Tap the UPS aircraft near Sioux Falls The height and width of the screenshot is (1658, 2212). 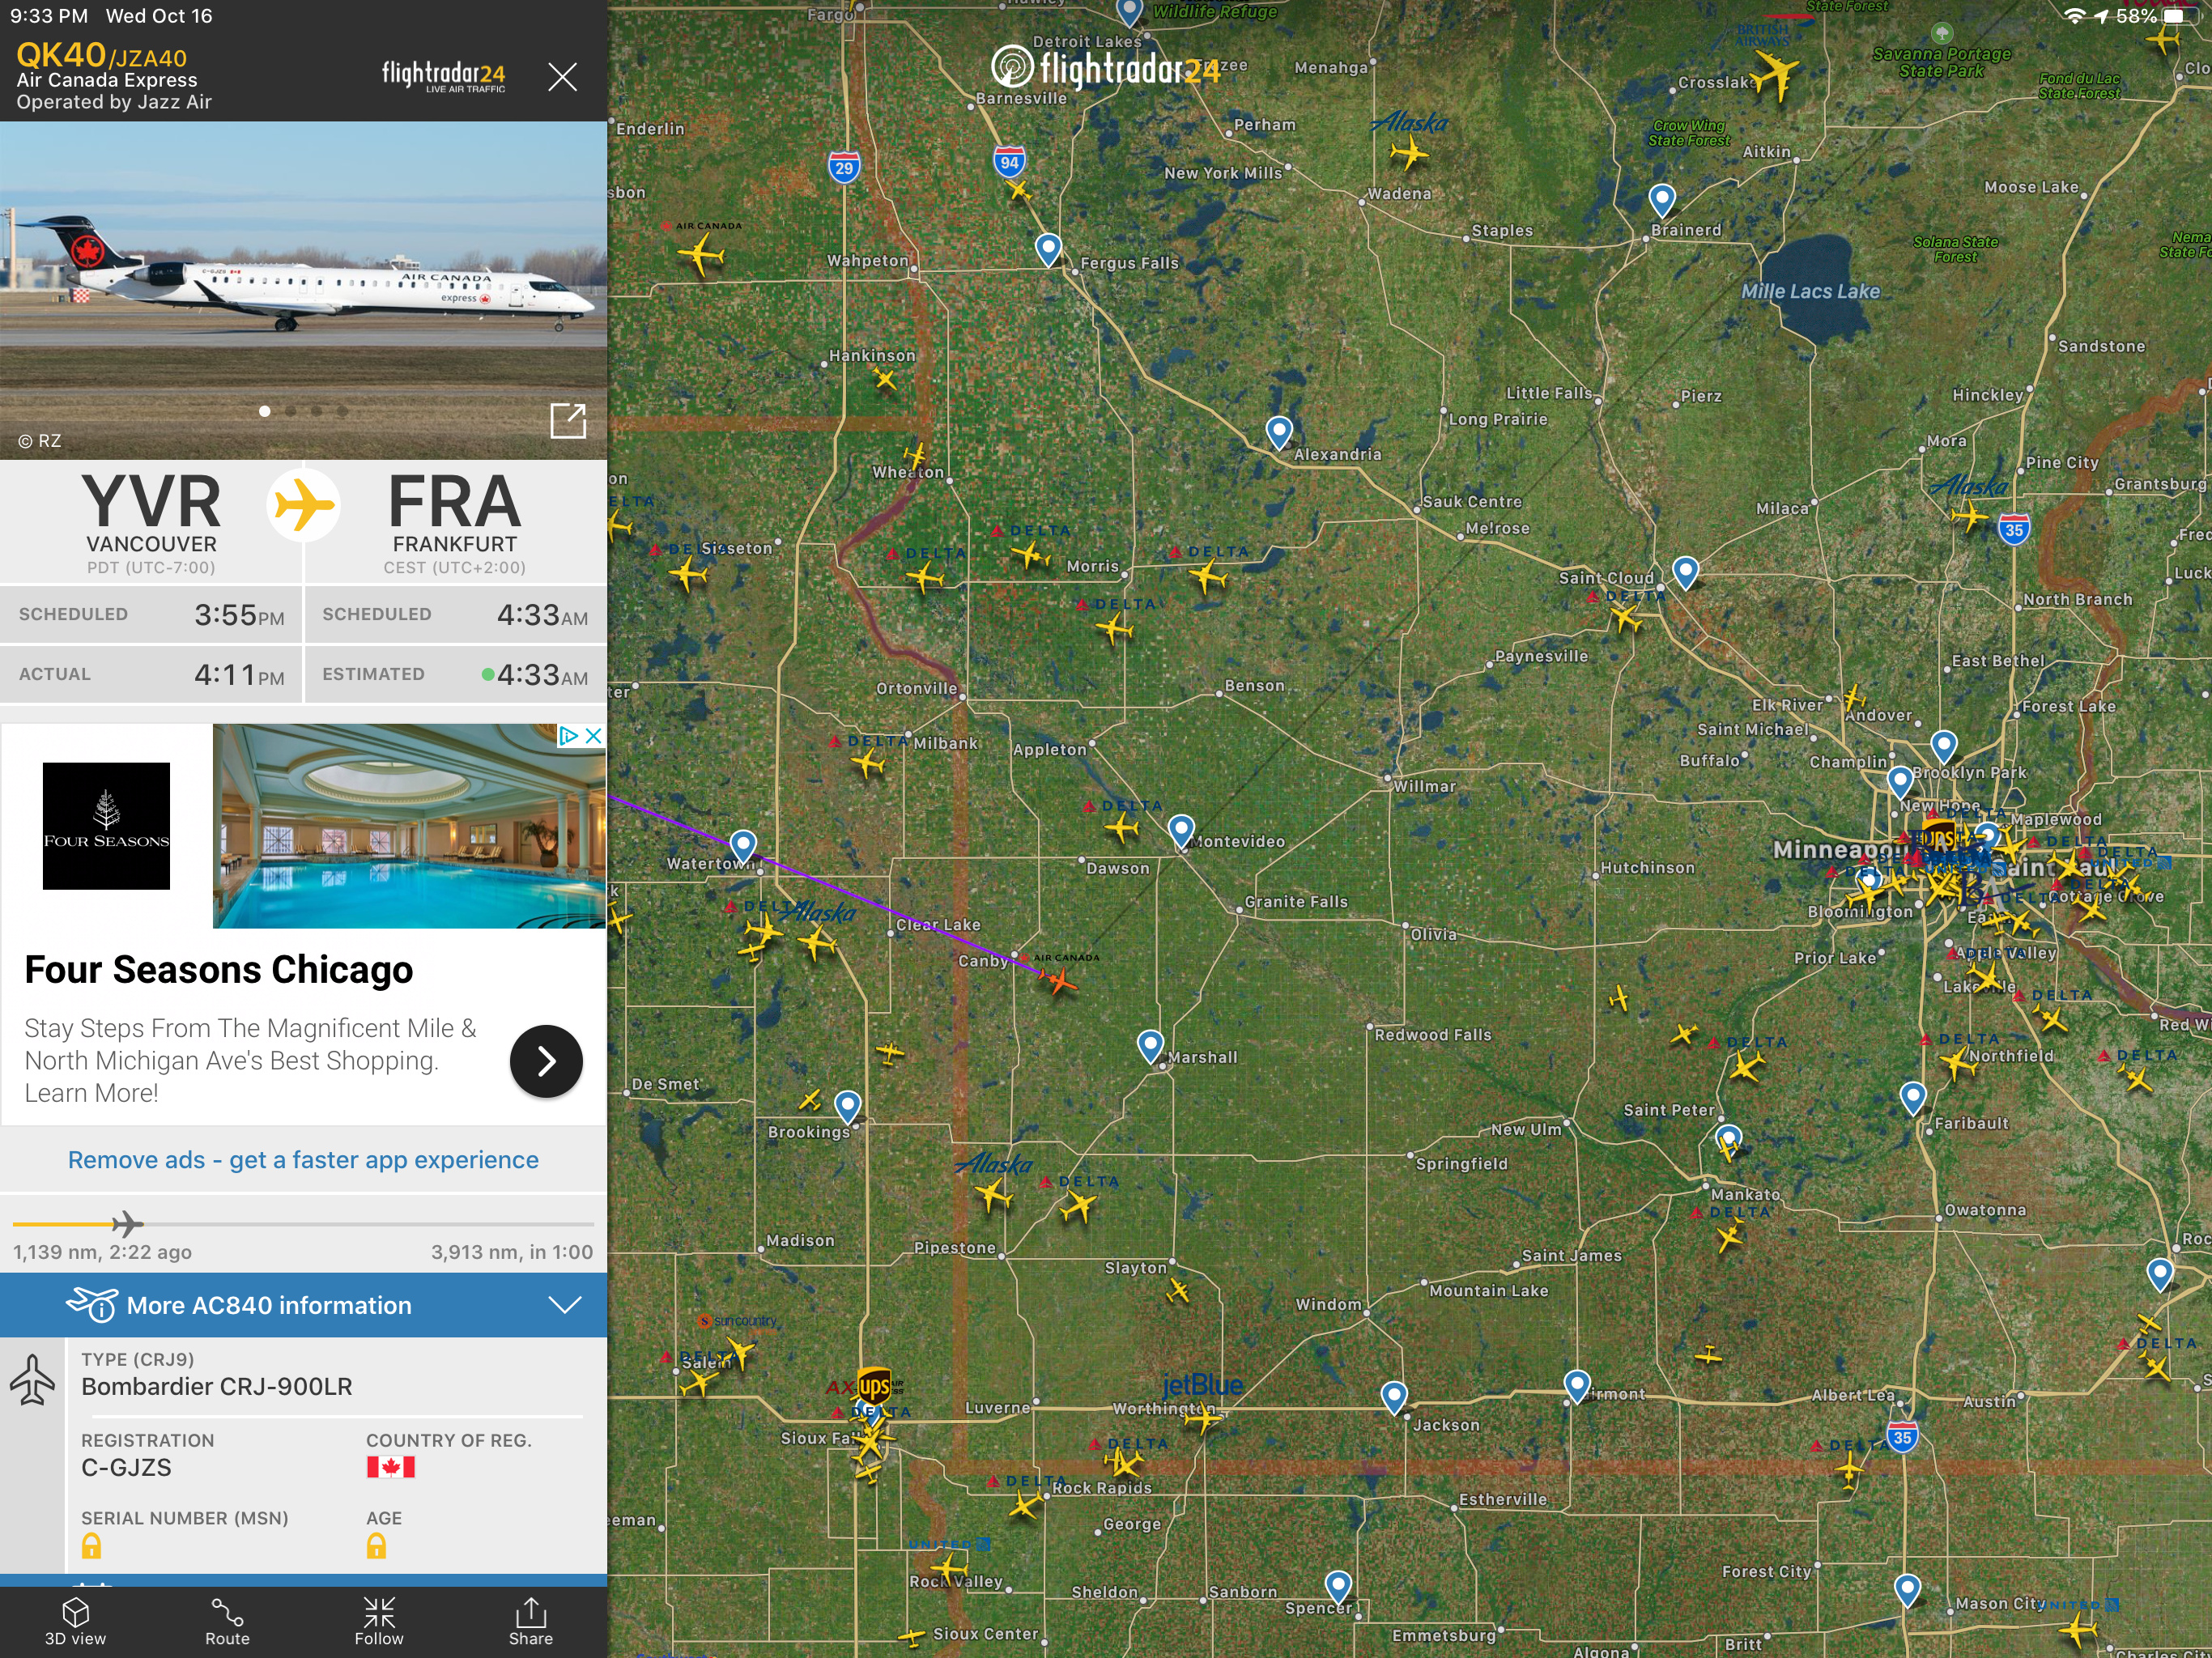point(874,1386)
